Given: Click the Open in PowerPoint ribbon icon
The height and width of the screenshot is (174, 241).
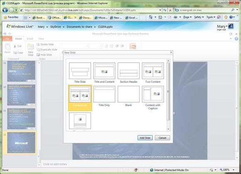Looking at the screenshot, I should (133, 46).
